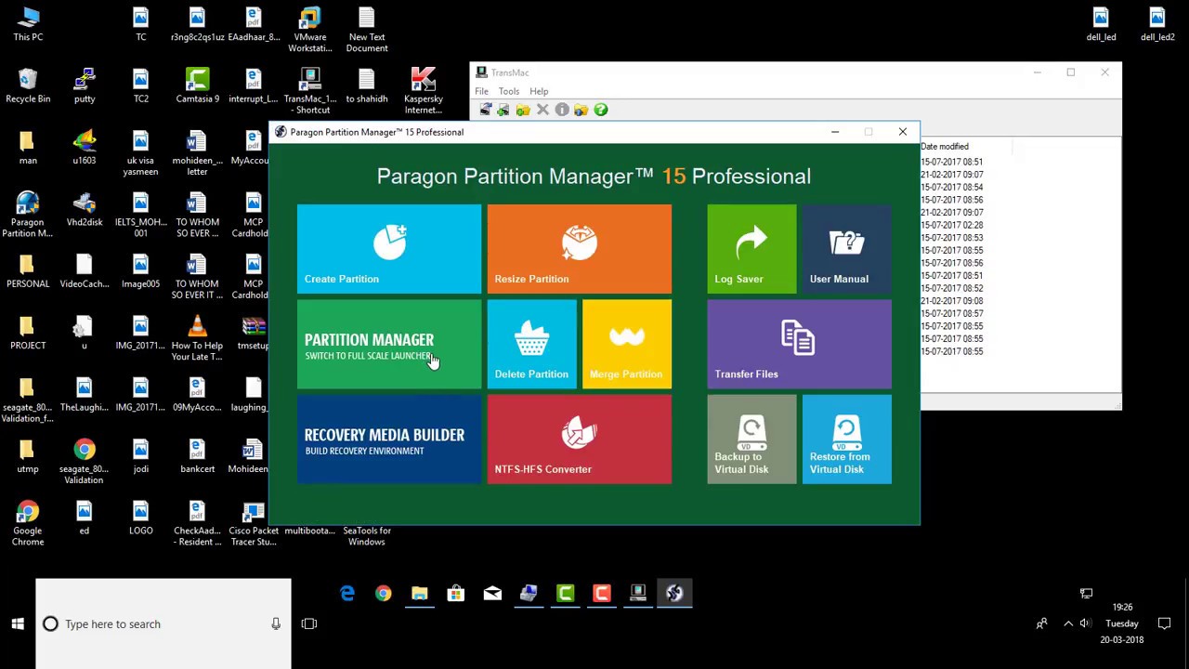Open Restore from Virtual Disk tile
The width and height of the screenshot is (1189, 669).
pyautogui.click(x=846, y=439)
